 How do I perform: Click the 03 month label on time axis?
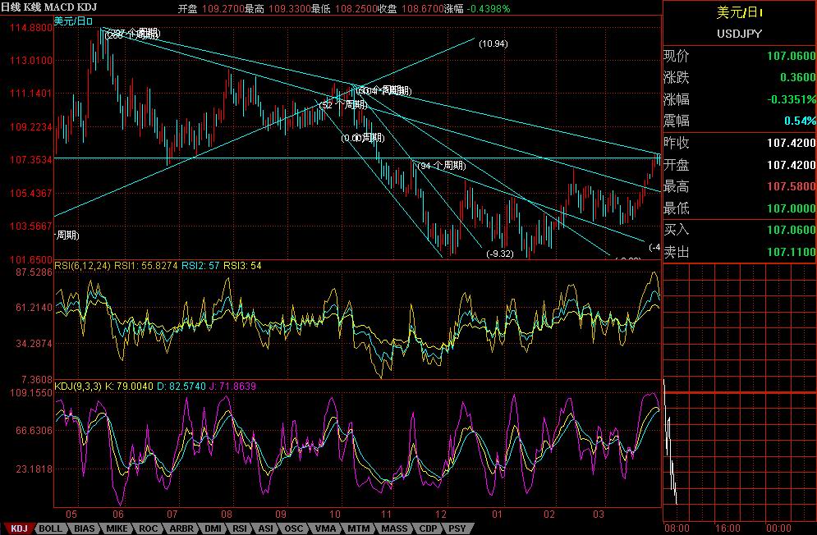[x=598, y=514]
